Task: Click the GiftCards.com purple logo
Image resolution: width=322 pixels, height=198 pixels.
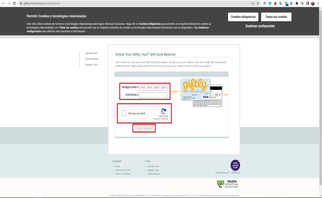Action: (235, 165)
